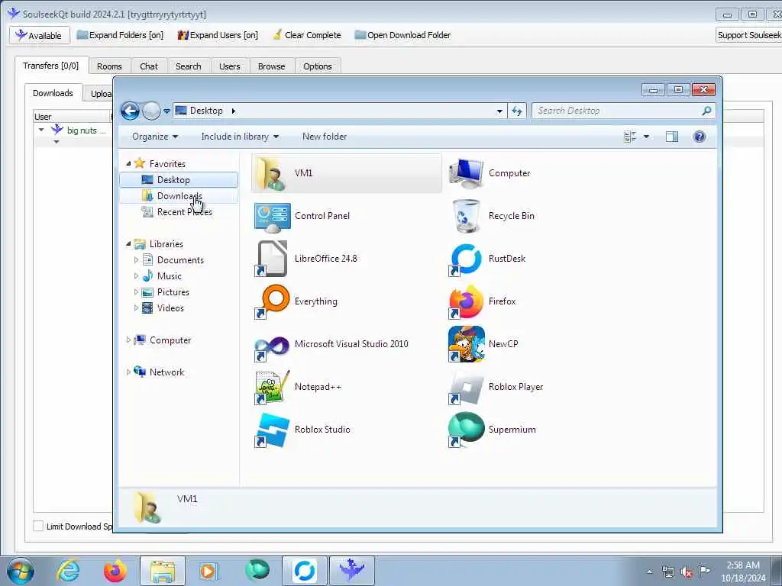Viewport: 782px width, 586px height.
Task: Select the Roblox Studio shortcut
Action: click(x=272, y=430)
